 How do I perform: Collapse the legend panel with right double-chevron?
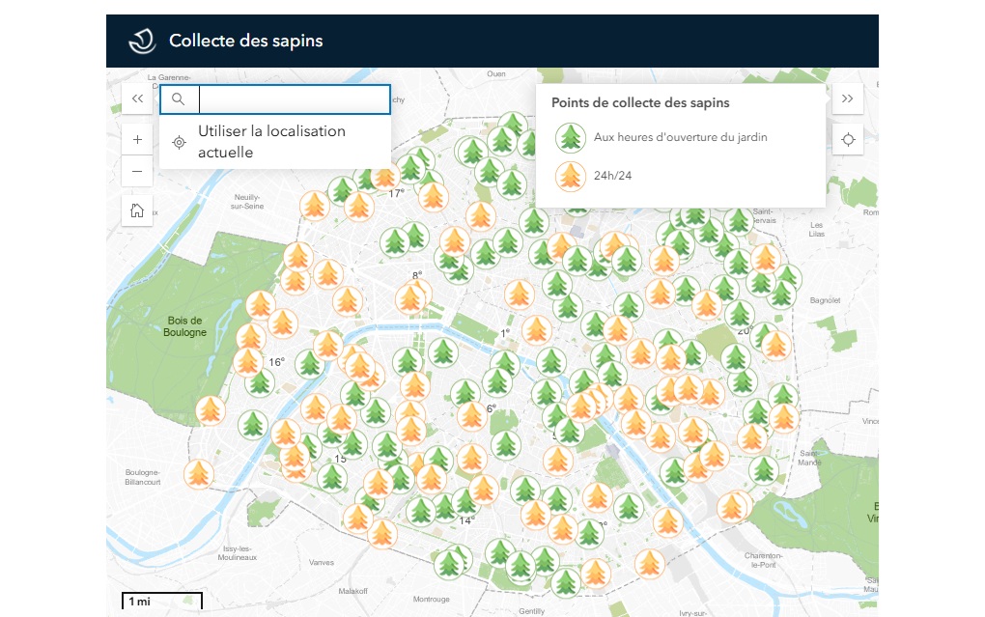[x=848, y=98]
